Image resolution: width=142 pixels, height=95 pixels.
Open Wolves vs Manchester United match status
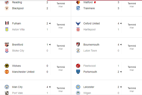pyautogui.click(x=61, y=69)
